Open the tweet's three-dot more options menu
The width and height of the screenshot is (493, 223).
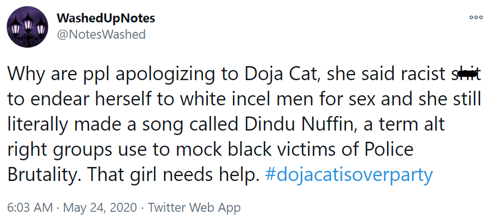coord(476,17)
